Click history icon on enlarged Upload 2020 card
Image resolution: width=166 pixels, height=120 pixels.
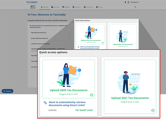click(92, 95)
